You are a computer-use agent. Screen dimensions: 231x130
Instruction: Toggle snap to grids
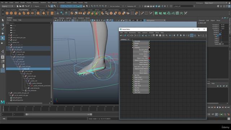coord(92,6)
